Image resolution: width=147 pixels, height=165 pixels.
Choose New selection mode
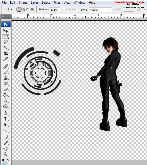(x=19, y=10)
